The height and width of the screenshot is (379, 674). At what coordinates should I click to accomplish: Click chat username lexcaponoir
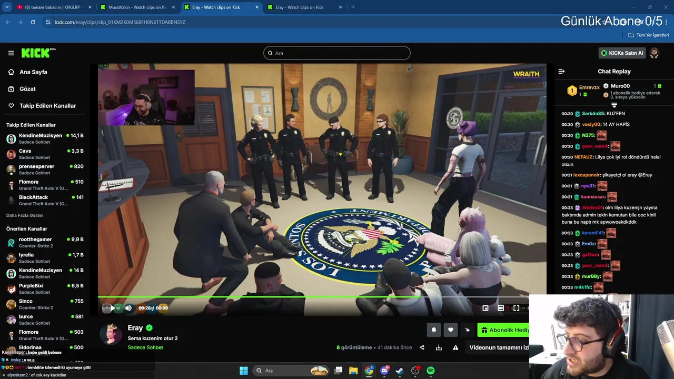tap(587, 175)
